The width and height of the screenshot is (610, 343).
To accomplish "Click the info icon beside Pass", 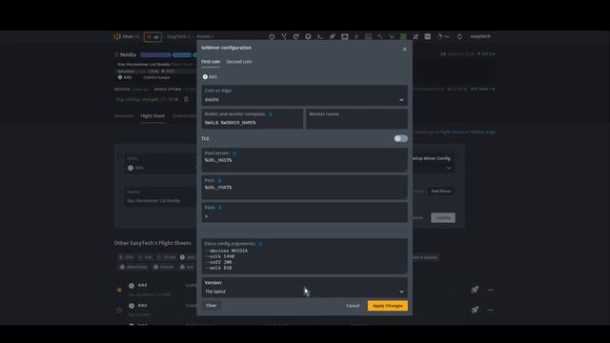I will [220, 208].
